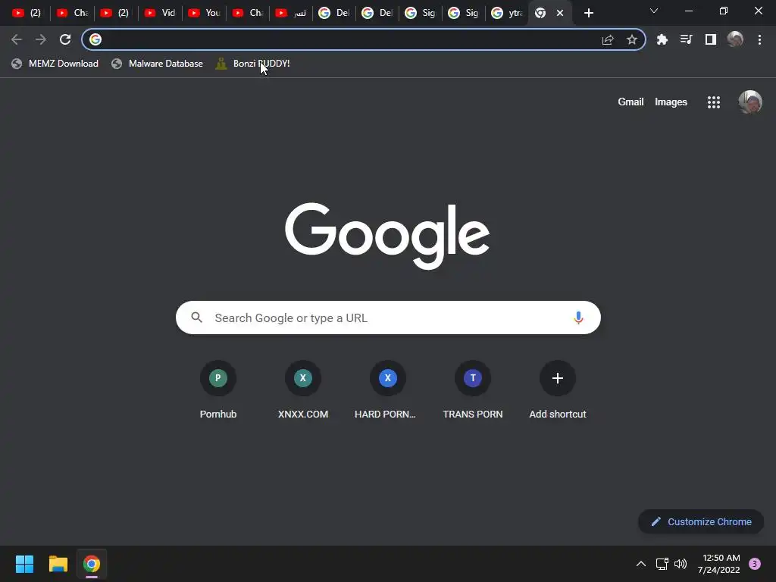Open the Windows Start menu
This screenshot has width=776, height=582.
point(24,564)
